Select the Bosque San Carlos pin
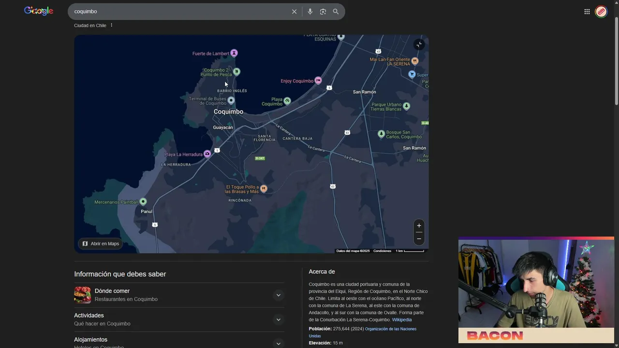Image resolution: width=619 pixels, height=348 pixels. [382, 133]
